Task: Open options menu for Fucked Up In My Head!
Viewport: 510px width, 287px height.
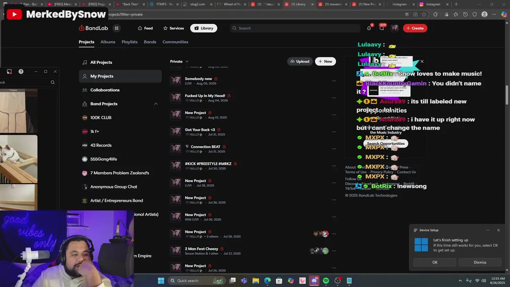Action: click(x=334, y=98)
